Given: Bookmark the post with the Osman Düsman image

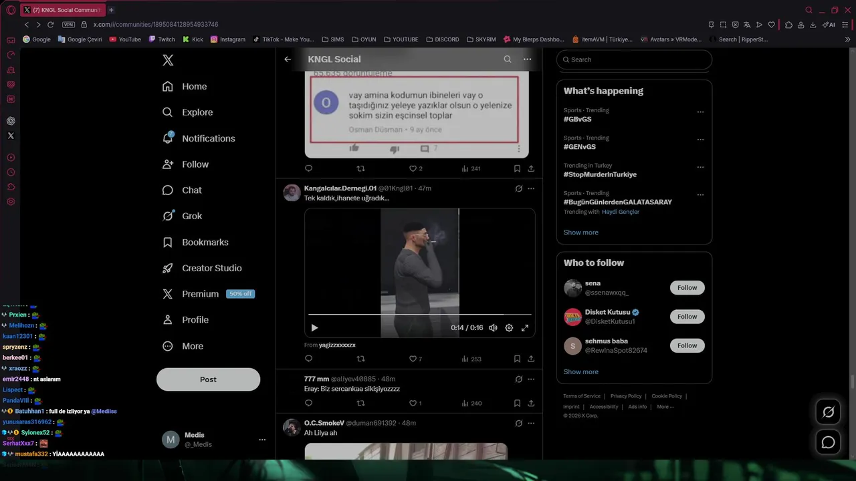Looking at the screenshot, I should (x=517, y=168).
